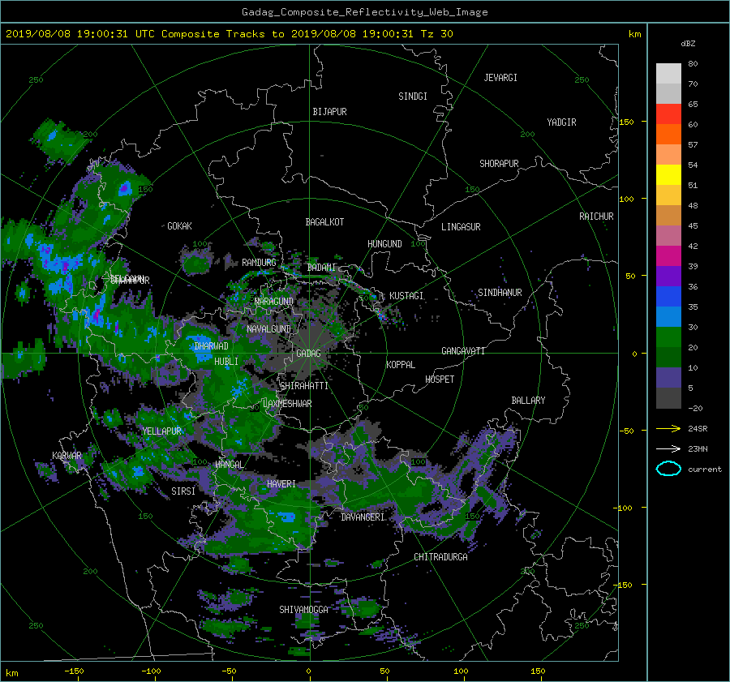Screen dimensions: 730x682
Task: Click the RAMDURG city label
Action: (x=259, y=263)
